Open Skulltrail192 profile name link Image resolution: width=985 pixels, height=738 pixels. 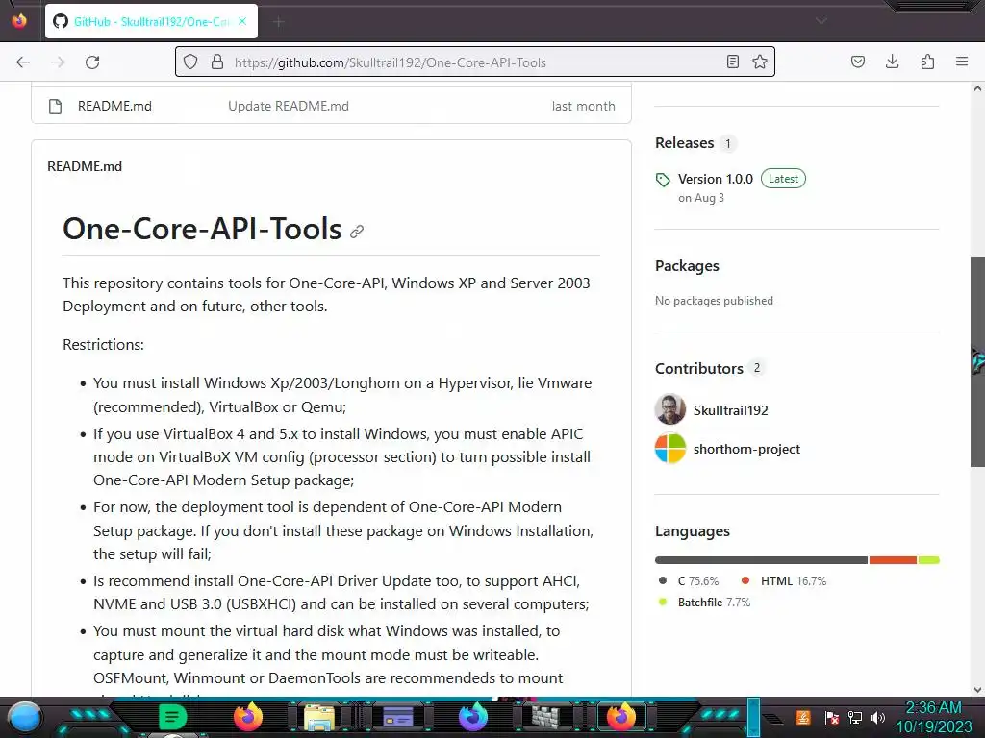[731, 410]
